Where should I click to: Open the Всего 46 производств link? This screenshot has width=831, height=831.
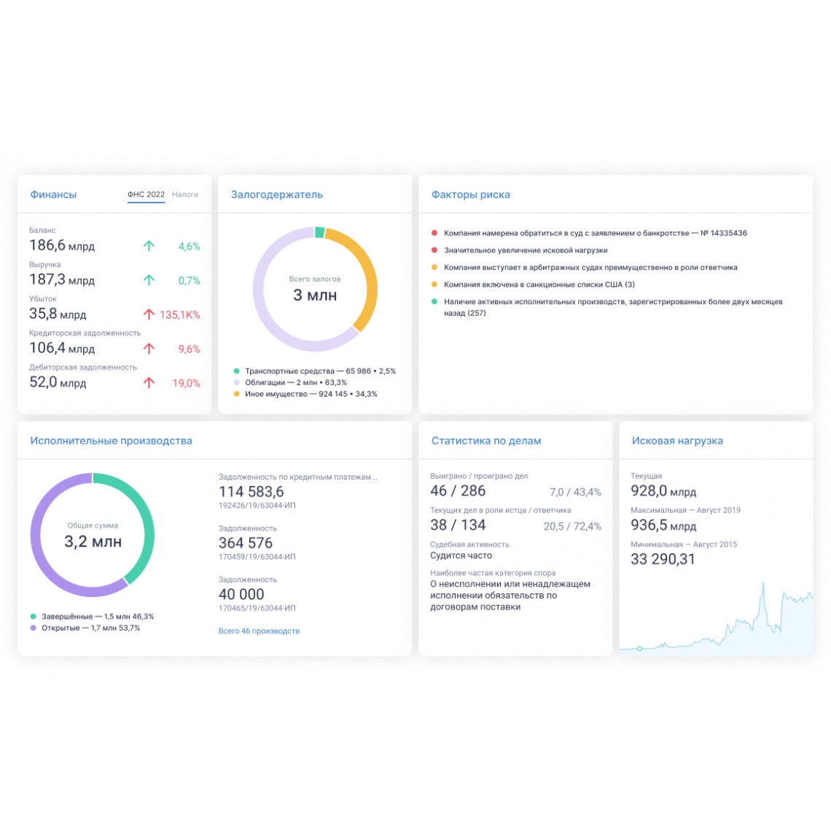260,631
